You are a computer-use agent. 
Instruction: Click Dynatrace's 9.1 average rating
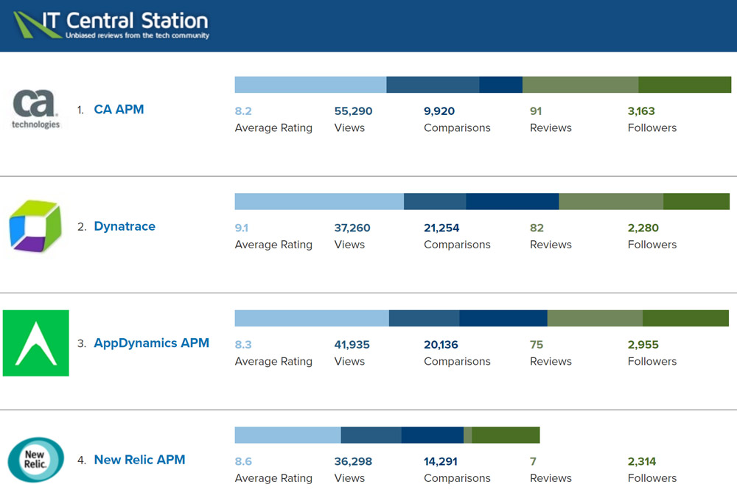[242, 228]
